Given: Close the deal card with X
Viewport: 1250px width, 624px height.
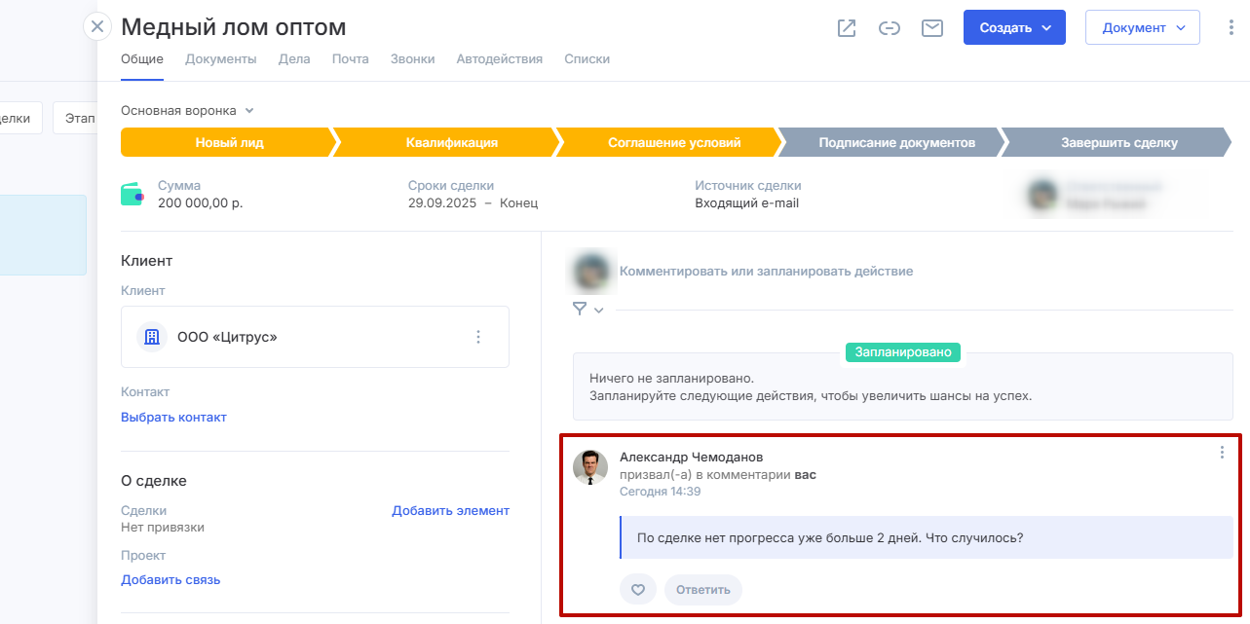Looking at the screenshot, I should (96, 26).
